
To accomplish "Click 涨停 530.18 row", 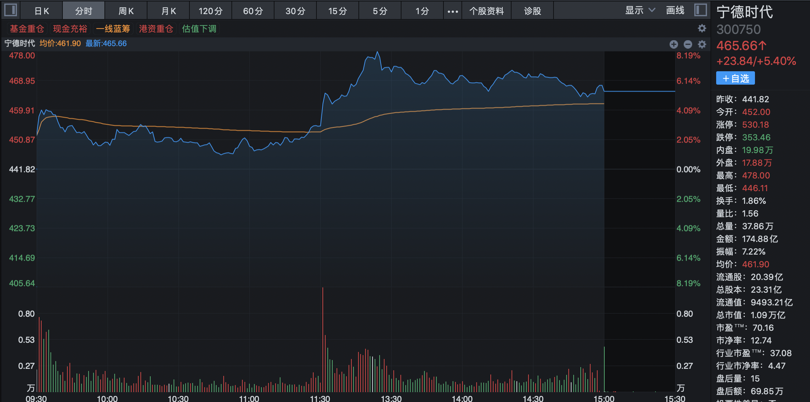I will click(x=743, y=124).
